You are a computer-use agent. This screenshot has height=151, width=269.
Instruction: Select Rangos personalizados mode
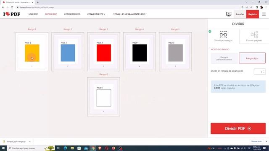(224, 58)
